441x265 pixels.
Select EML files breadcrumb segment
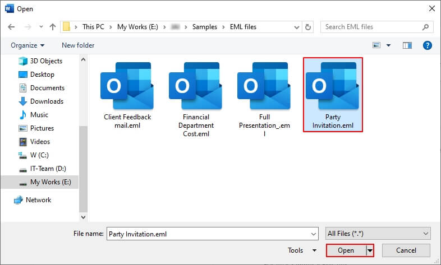243,27
